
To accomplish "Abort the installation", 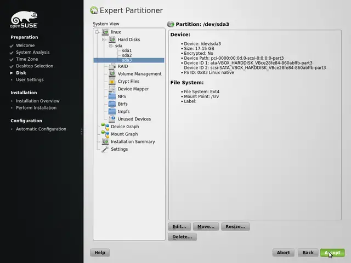I will [284, 253].
